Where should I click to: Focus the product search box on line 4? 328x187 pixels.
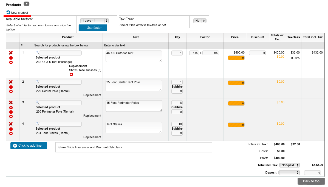[x=60, y=124]
